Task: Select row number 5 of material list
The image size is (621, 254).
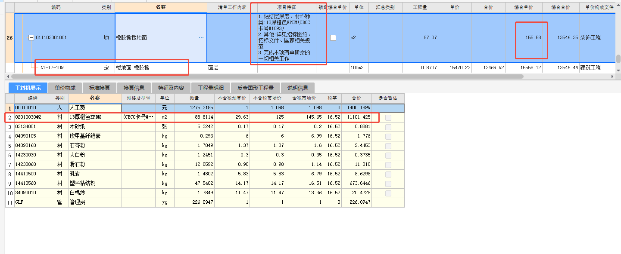Action: tap(9, 146)
